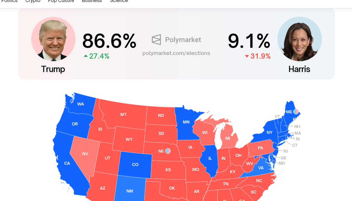Click the Polymarket brand name text
The height and width of the screenshot is (201, 352).
pos(183,40)
